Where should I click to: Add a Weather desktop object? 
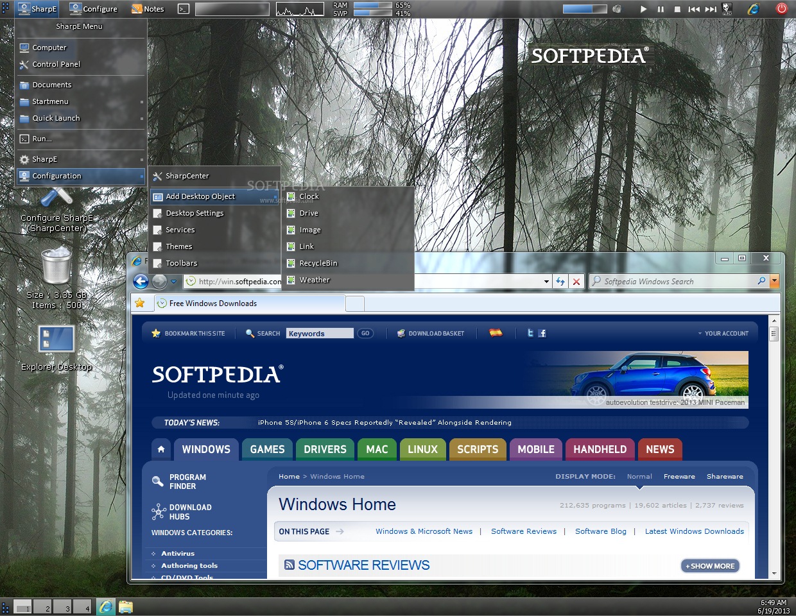coord(348,280)
